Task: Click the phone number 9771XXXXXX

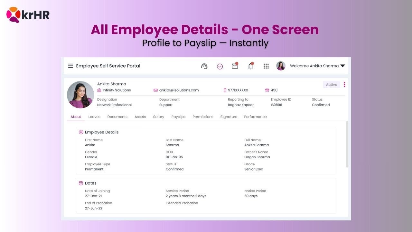Action: click(238, 90)
